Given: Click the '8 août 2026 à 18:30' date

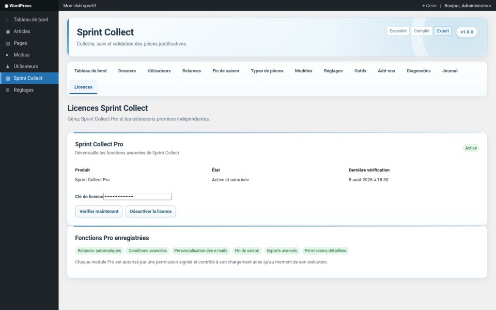Looking at the screenshot, I should pyautogui.click(x=369, y=180).
